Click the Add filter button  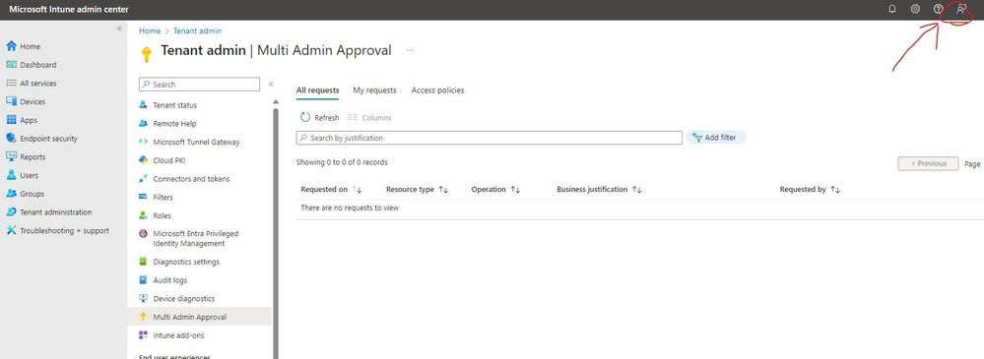click(715, 138)
